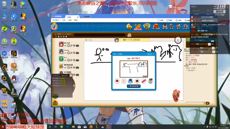Click the microphone icon in the system tray

click(x=207, y=127)
